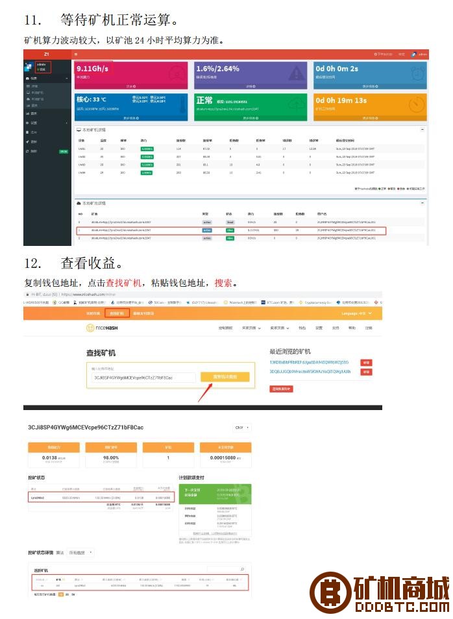Open the core temperature 33 ℃ card
This screenshot has width=453, height=619.
(131, 107)
